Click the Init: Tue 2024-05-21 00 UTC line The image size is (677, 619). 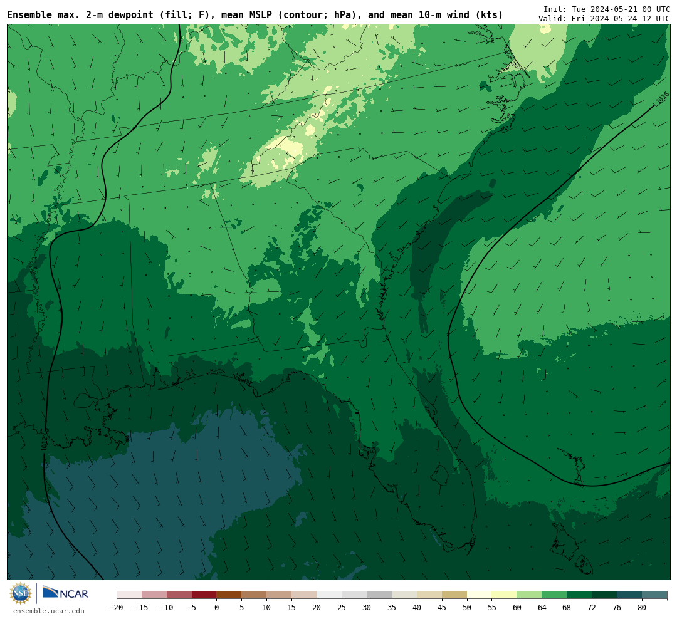click(x=606, y=9)
